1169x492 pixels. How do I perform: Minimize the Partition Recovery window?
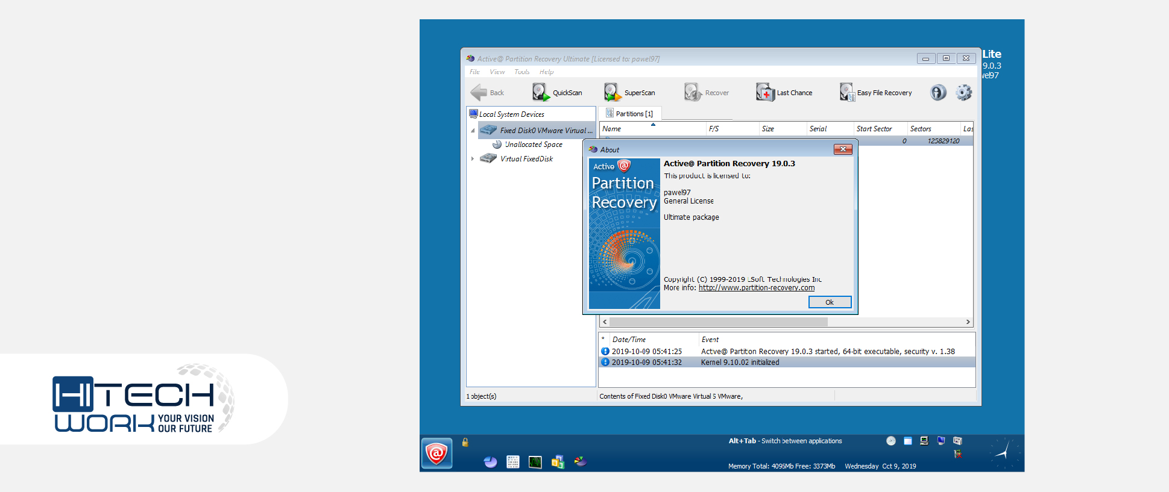click(926, 58)
